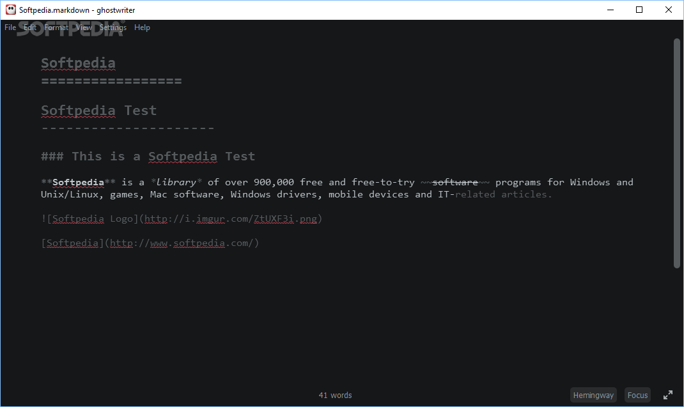
Task: Click the italic *library* word
Action: 176,182
